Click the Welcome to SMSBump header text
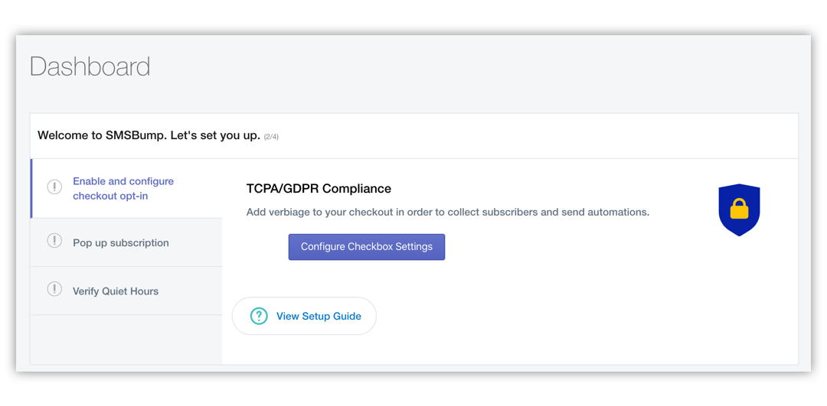The height and width of the screenshot is (406, 827). (x=149, y=135)
